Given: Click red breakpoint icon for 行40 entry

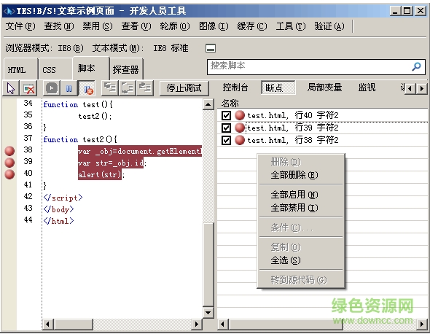Looking at the screenshot, I should [240, 115].
